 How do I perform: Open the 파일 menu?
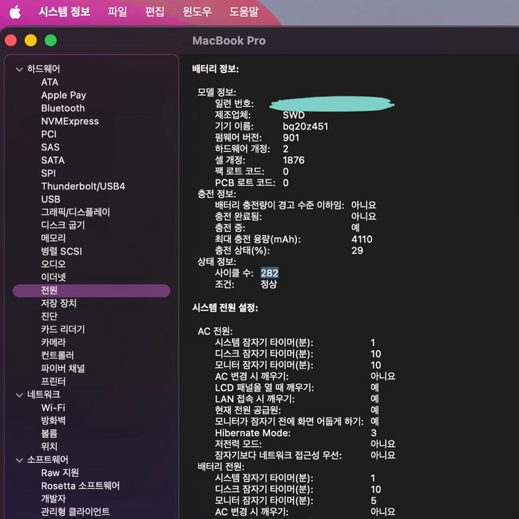[x=117, y=12]
